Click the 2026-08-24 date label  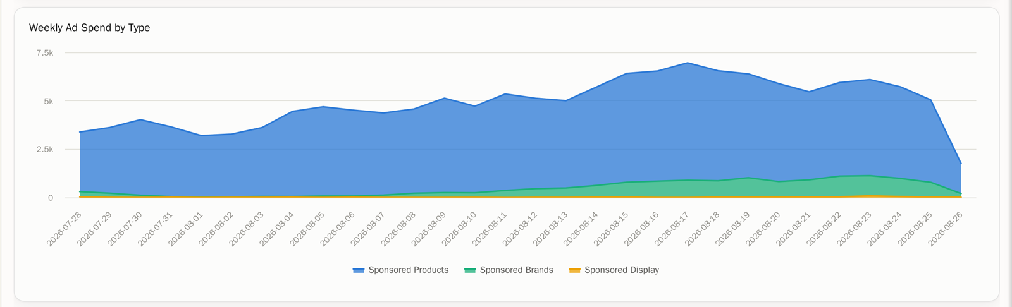pyautogui.click(x=884, y=229)
